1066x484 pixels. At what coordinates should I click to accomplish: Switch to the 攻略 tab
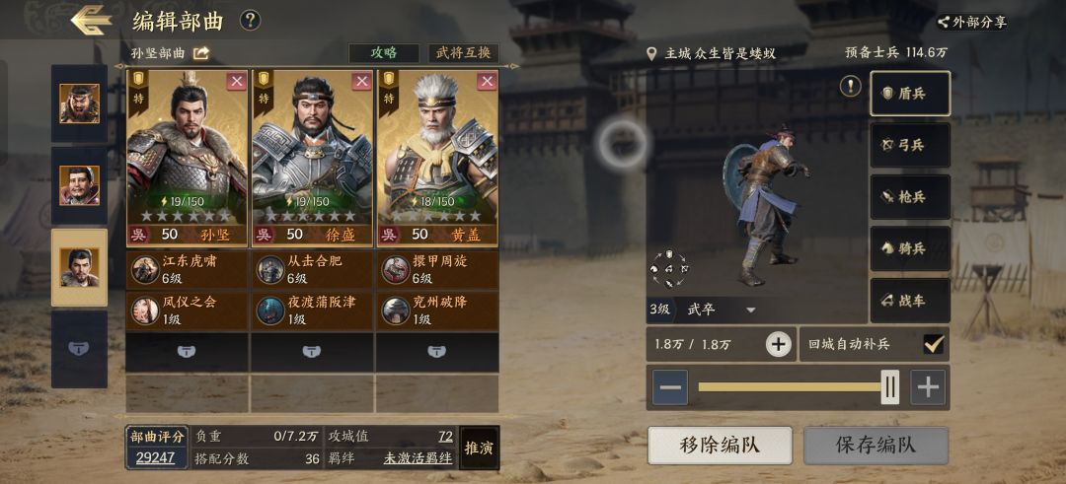(x=383, y=53)
